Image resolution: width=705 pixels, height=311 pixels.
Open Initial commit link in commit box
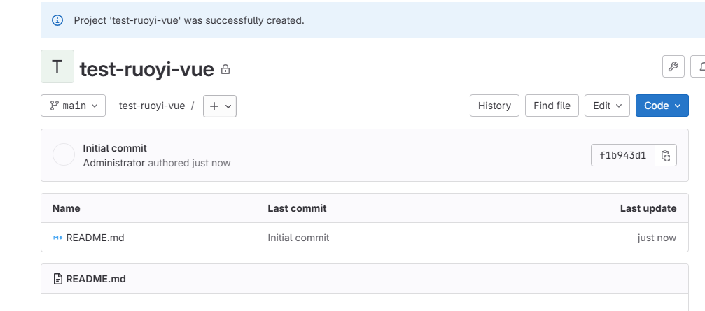click(115, 148)
